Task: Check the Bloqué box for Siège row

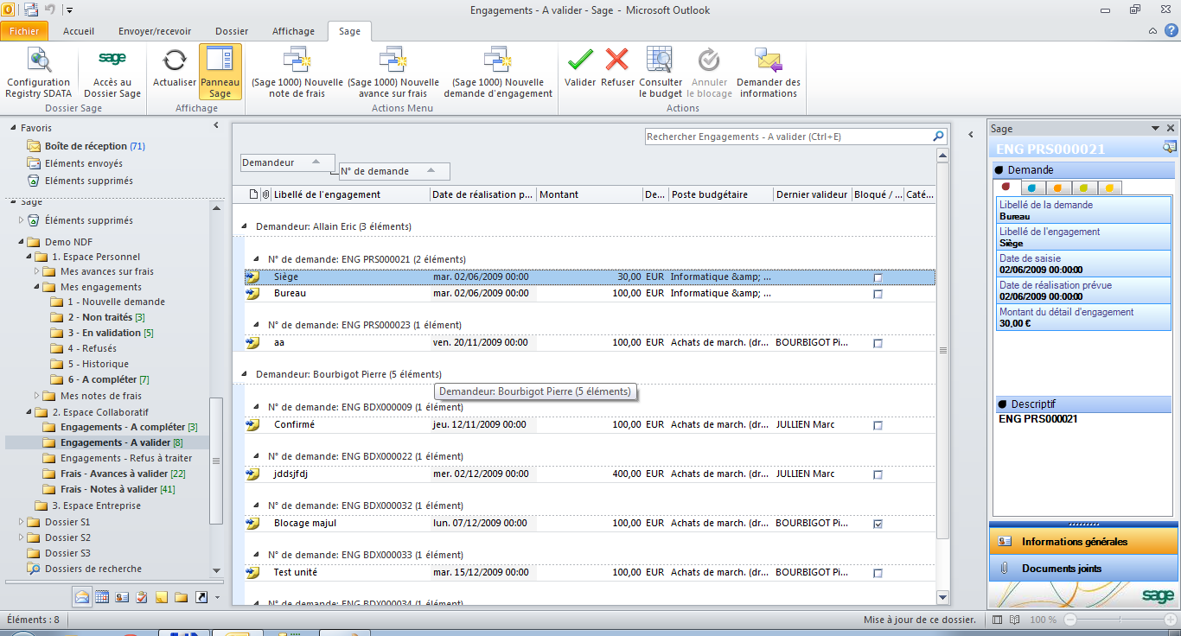Action: click(x=878, y=277)
